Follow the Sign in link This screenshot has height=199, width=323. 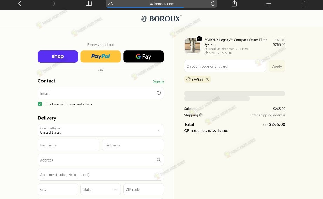coord(158,81)
